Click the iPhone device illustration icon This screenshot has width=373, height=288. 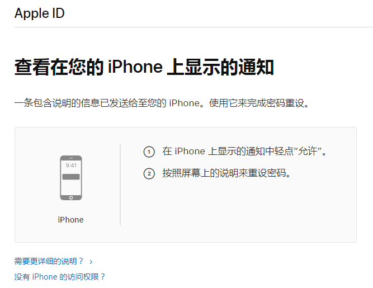click(71, 178)
